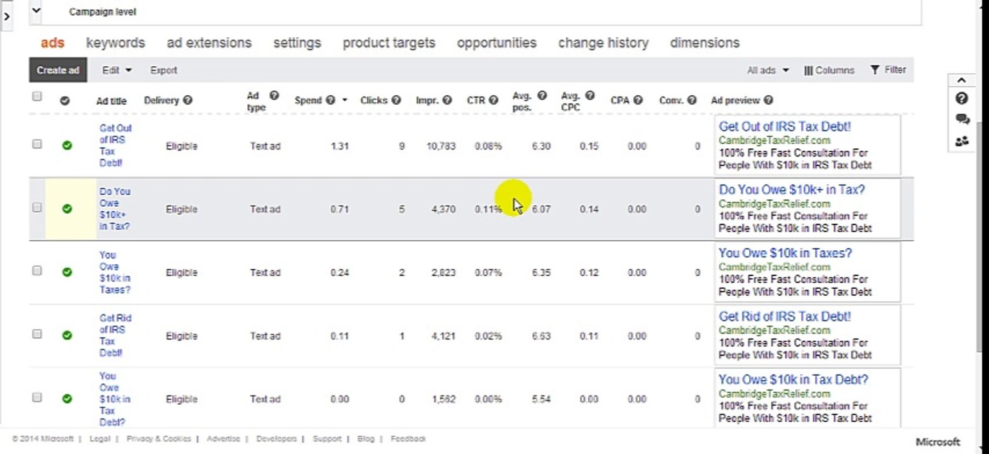Screen dimensions: 989x454
Task: Open help icon beside Spend header
Action: pyautogui.click(x=331, y=100)
